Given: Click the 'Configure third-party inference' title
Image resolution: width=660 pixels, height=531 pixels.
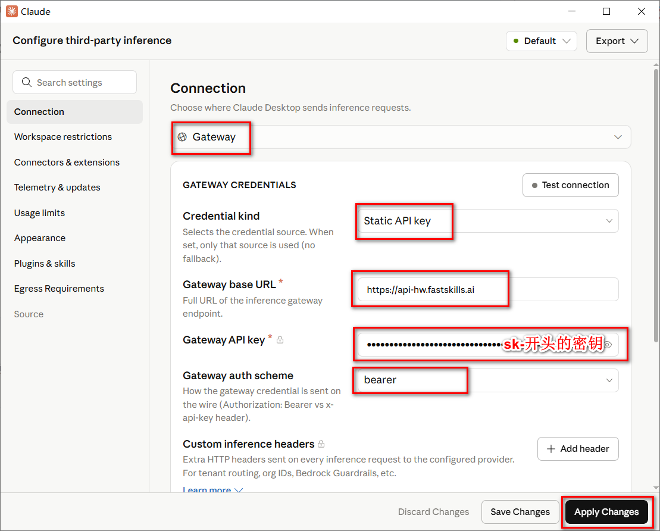Looking at the screenshot, I should coord(92,40).
